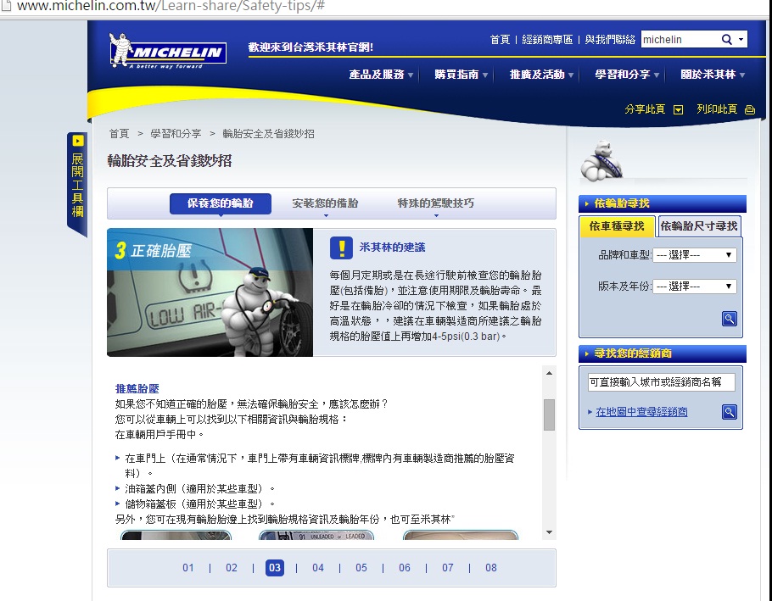The image size is (772, 601).
Task: Open the search options dropdown arrow
Action: pyautogui.click(x=741, y=39)
